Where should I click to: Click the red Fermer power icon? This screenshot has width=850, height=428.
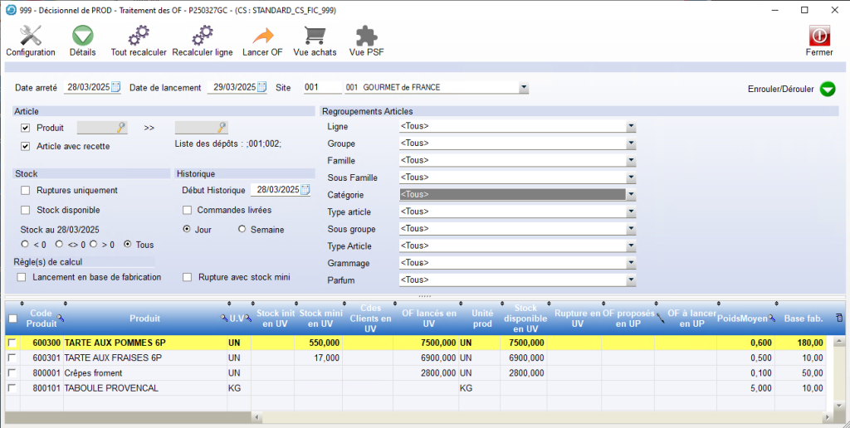pyautogui.click(x=819, y=36)
